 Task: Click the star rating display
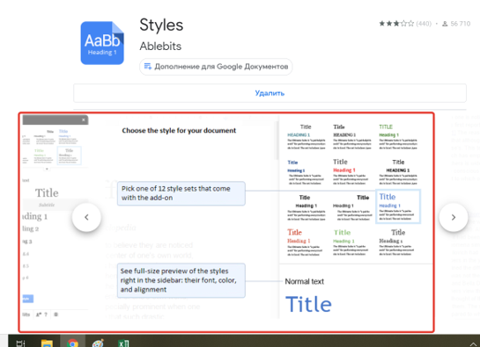pos(396,24)
